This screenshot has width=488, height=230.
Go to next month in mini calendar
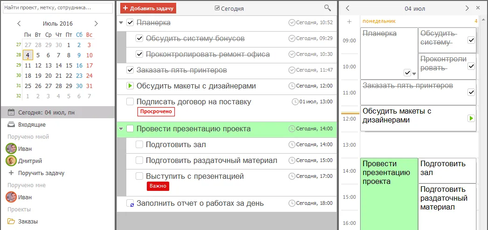(96, 23)
